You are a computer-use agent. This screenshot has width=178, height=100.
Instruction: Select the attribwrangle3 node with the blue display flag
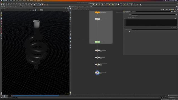click(97, 73)
